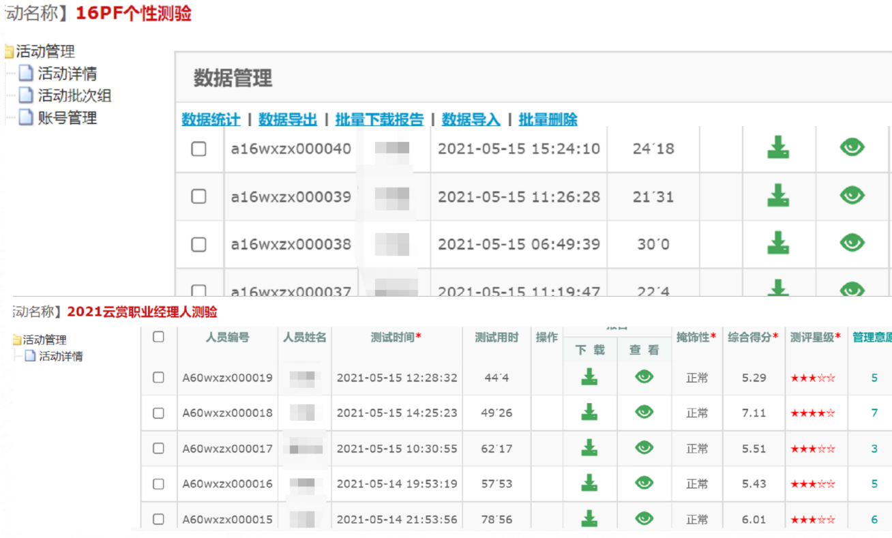Viewport: 892px width, 538px height.
Task: Sort by 综合得分 column header
Action: pos(753,337)
